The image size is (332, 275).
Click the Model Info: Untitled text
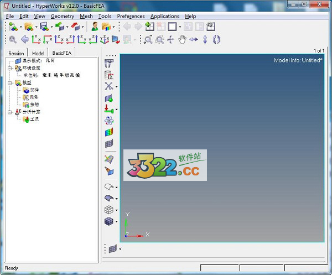298,60
